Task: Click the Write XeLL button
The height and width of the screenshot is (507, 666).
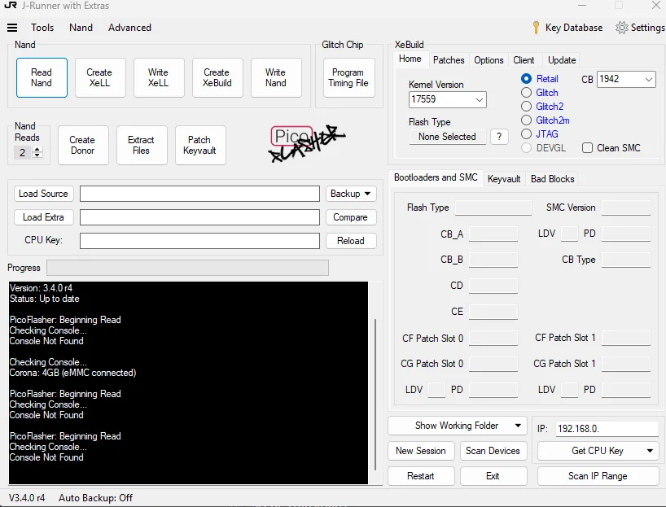Action: tap(159, 77)
